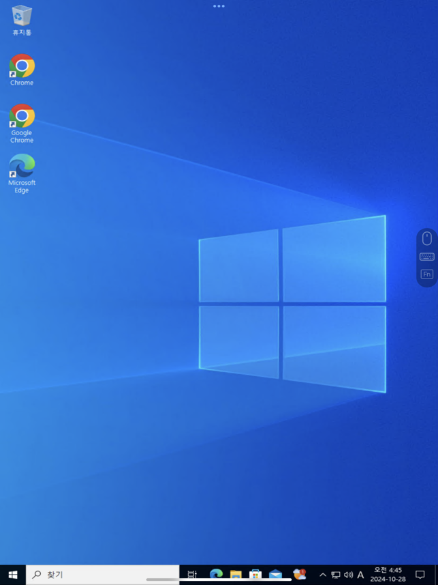
Task: Select the desktop shortcut labeled just Chrome
Action: click(22, 70)
